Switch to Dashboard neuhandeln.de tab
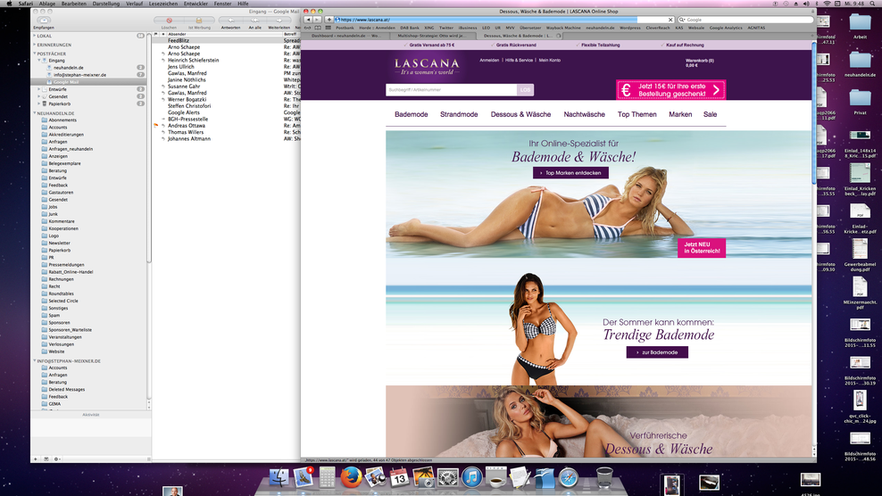Screen dimensions: 882x496 pos(345,36)
